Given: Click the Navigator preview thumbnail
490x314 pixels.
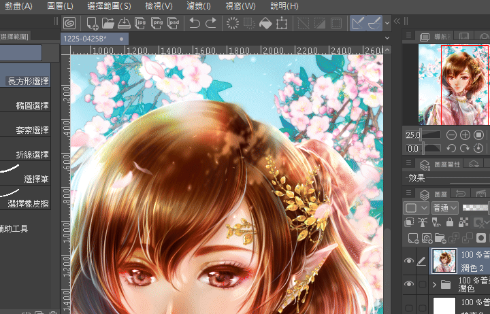Looking at the screenshot, I should click(x=453, y=84).
